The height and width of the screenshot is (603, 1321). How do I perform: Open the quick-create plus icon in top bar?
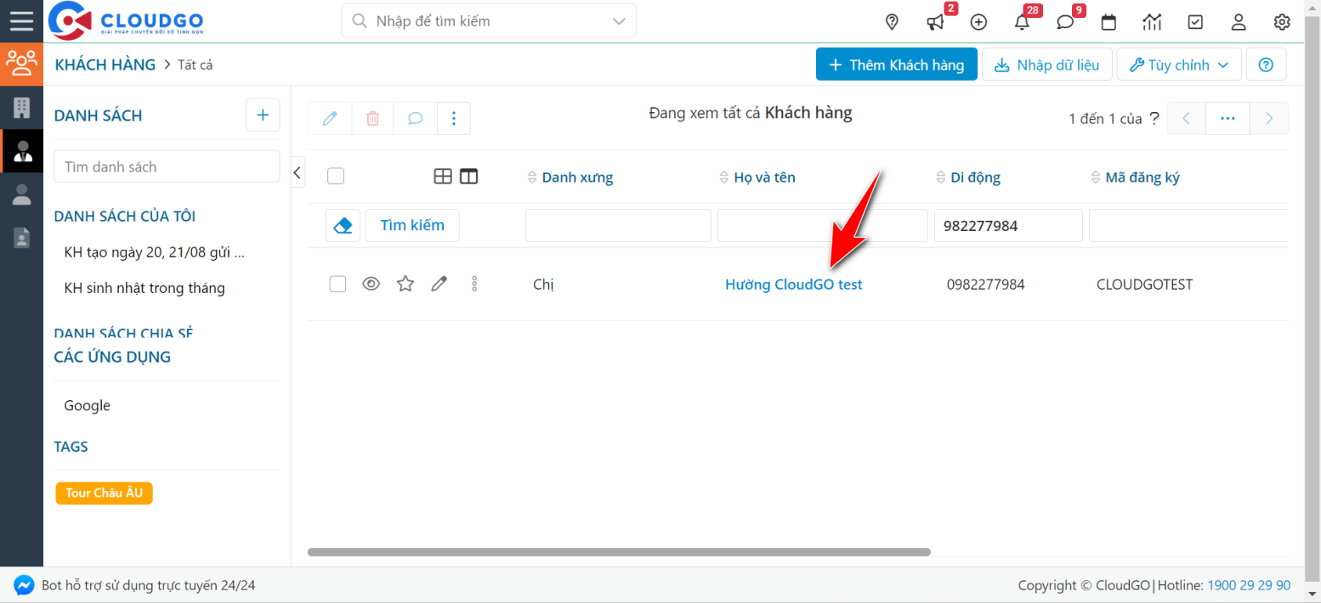[978, 21]
